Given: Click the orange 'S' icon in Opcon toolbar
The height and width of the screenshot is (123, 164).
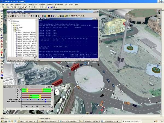Looking at the screenshot, I should [x=47, y=16].
